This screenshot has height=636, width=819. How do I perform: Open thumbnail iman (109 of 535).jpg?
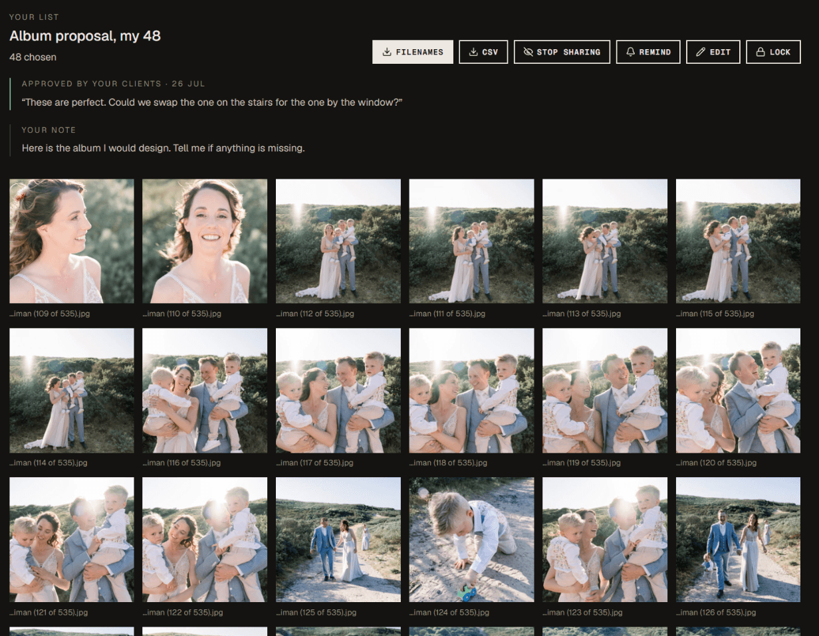coord(72,241)
